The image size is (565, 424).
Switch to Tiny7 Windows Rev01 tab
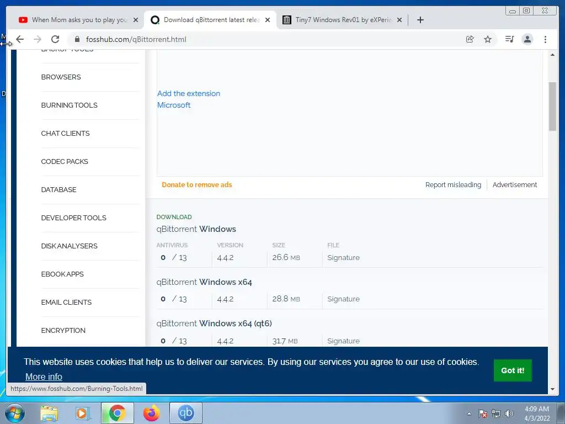click(342, 20)
